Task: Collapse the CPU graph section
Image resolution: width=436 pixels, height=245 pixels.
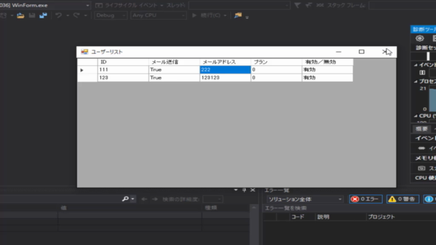Action: (416, 116)
